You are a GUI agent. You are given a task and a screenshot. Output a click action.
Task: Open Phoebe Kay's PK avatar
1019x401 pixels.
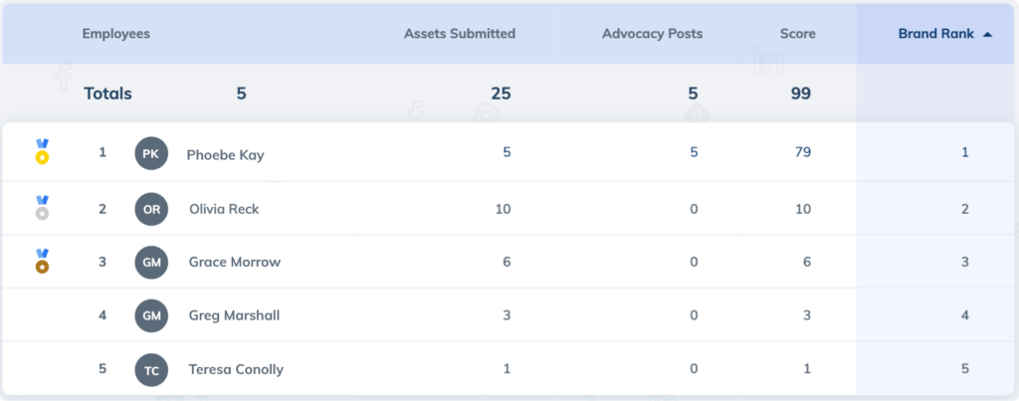point(151,153)
